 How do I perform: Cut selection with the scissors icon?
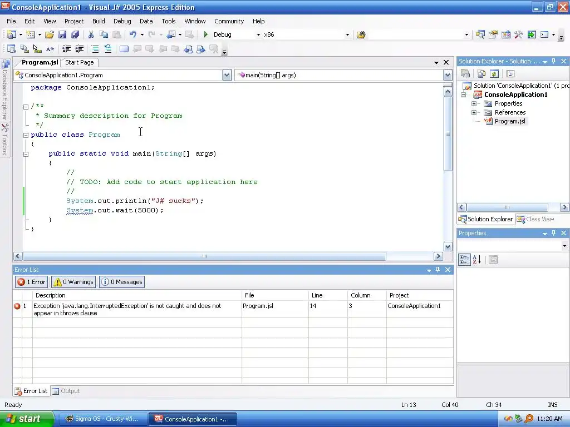91,34
